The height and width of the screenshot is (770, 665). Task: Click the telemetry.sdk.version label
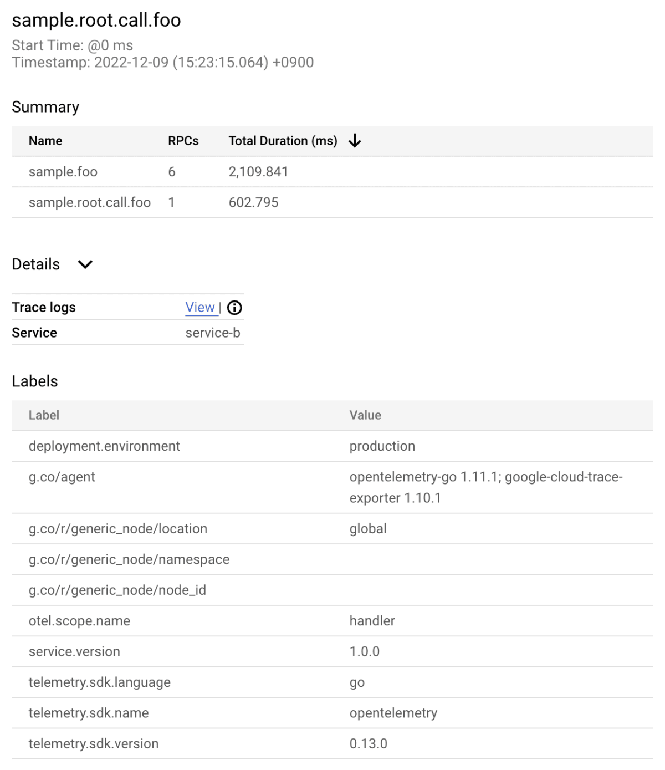tap(94, 744)
